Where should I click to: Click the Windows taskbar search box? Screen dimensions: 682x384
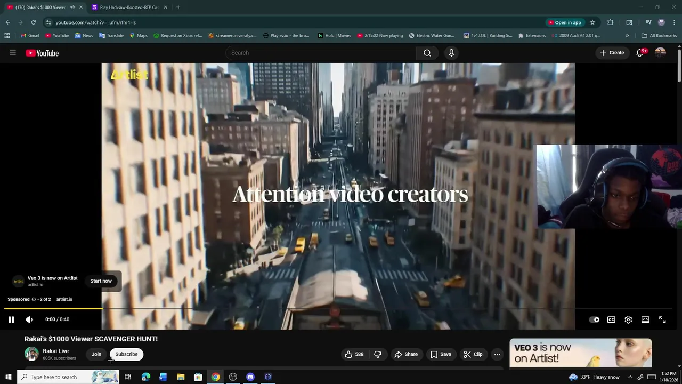click(68, 377)
